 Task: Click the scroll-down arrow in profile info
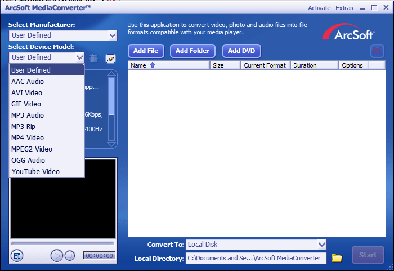tap(111, 144)
